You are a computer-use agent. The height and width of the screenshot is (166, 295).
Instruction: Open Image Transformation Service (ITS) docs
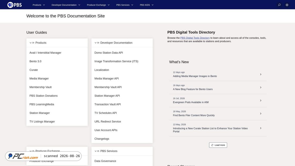116,61
